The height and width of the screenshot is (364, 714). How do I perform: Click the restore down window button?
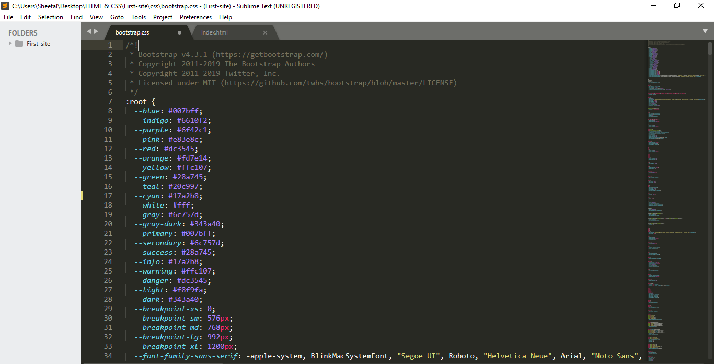pyautogui.click(x=677, y=6)
